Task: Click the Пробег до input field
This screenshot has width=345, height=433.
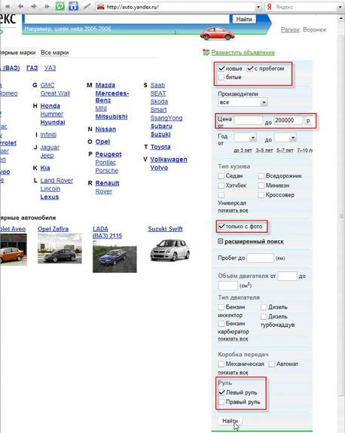Action: (x=260, y=258)
